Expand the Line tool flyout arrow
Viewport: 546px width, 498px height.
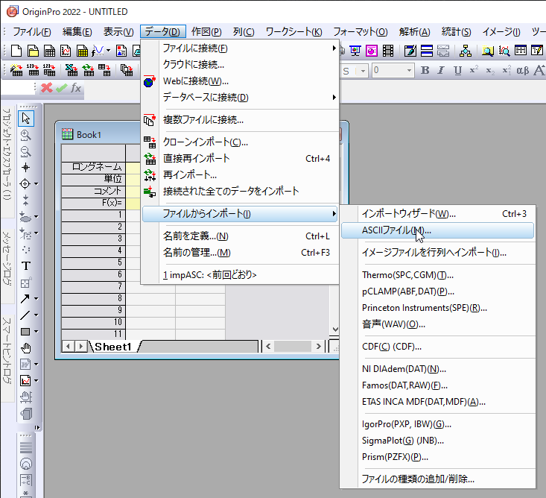36,315
